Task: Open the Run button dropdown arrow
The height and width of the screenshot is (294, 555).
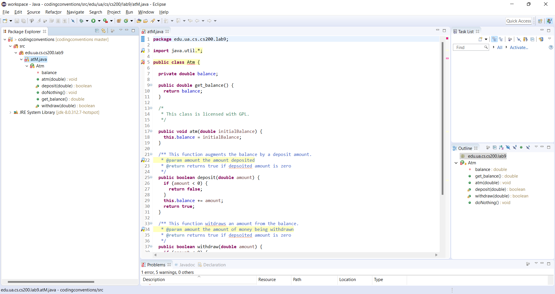Action: [99, 21]
